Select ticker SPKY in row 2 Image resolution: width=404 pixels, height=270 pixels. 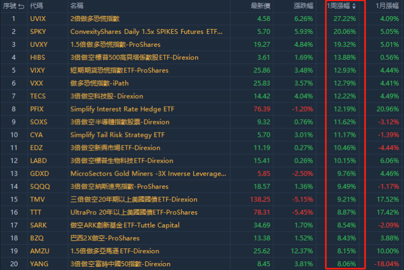point(38,32)
